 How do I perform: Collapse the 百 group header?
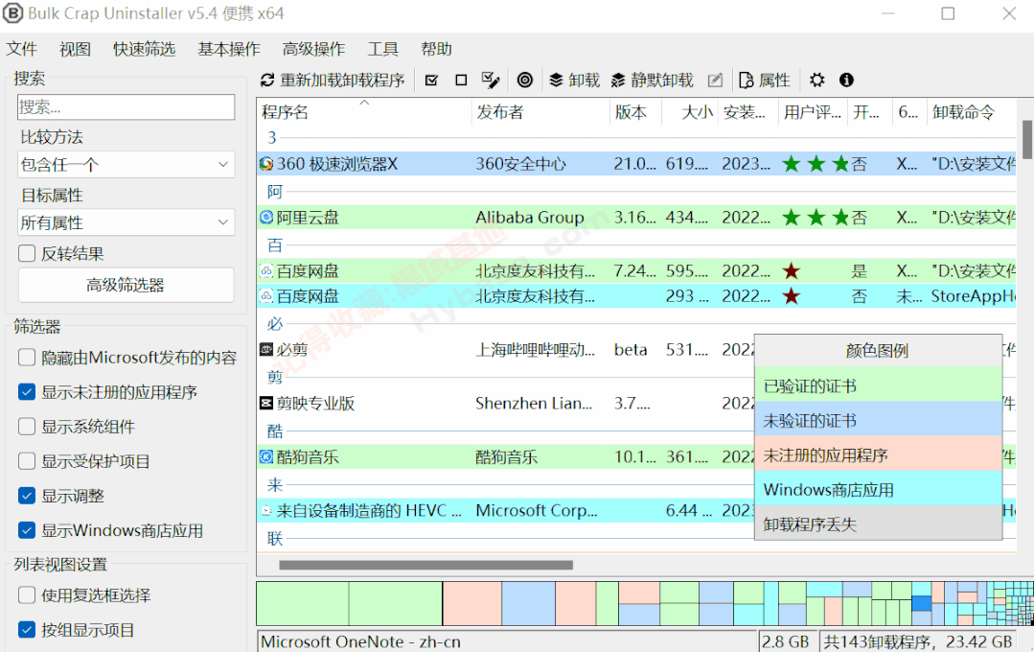click(x=275, y=245)
